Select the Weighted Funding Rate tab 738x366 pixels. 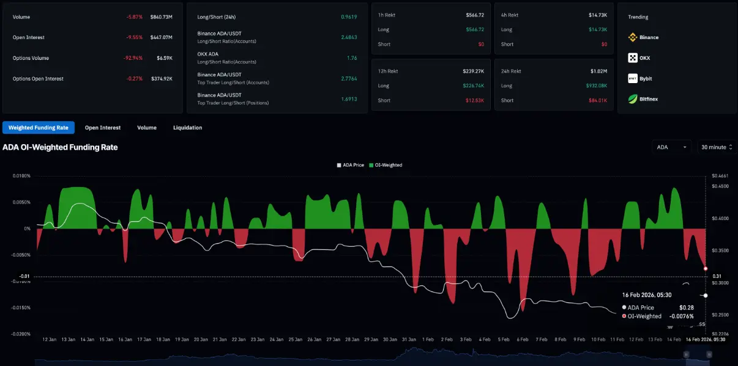coord(39,128)
